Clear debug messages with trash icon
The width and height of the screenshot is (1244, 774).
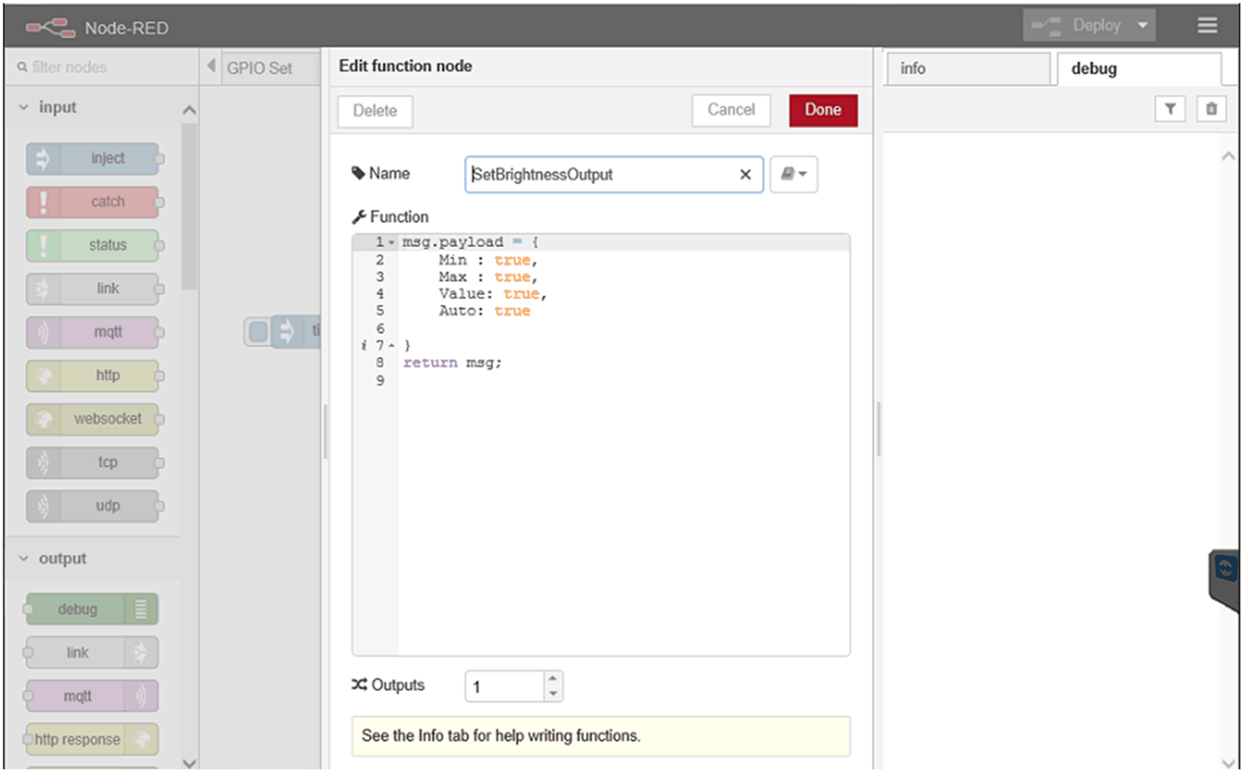1211,109
